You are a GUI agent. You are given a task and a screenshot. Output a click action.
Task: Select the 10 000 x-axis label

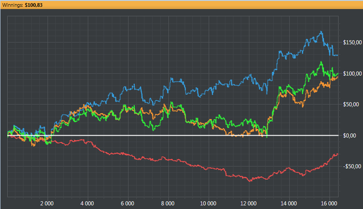(208, 203)
